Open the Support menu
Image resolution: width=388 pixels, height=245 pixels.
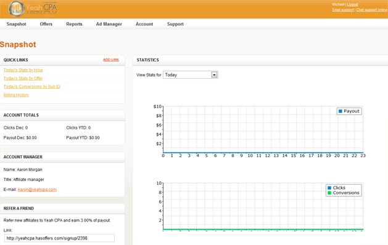pyautogui.click(x=175, y=24)
